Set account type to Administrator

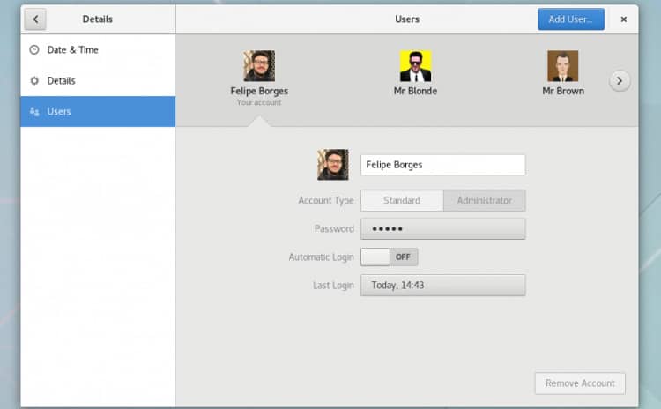point(485,200)
